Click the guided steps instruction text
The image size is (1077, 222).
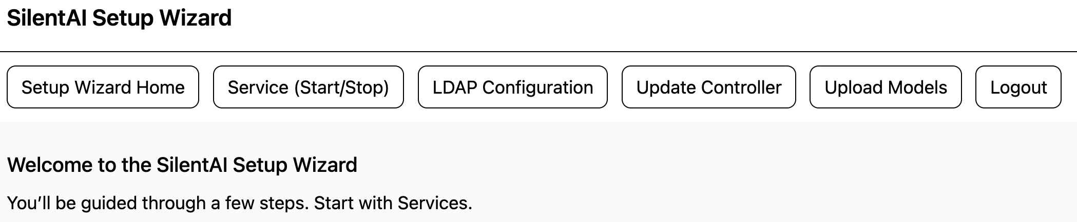[x=239, y=203]
